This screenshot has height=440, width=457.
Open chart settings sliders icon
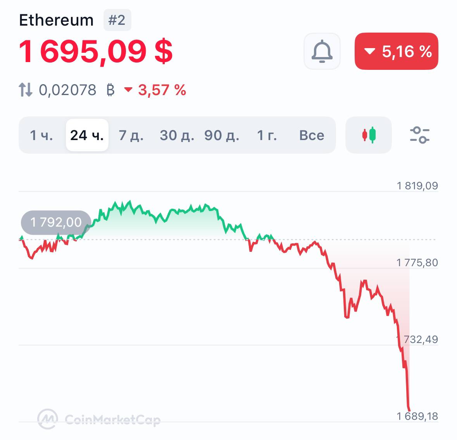click(x=419, y=135)
